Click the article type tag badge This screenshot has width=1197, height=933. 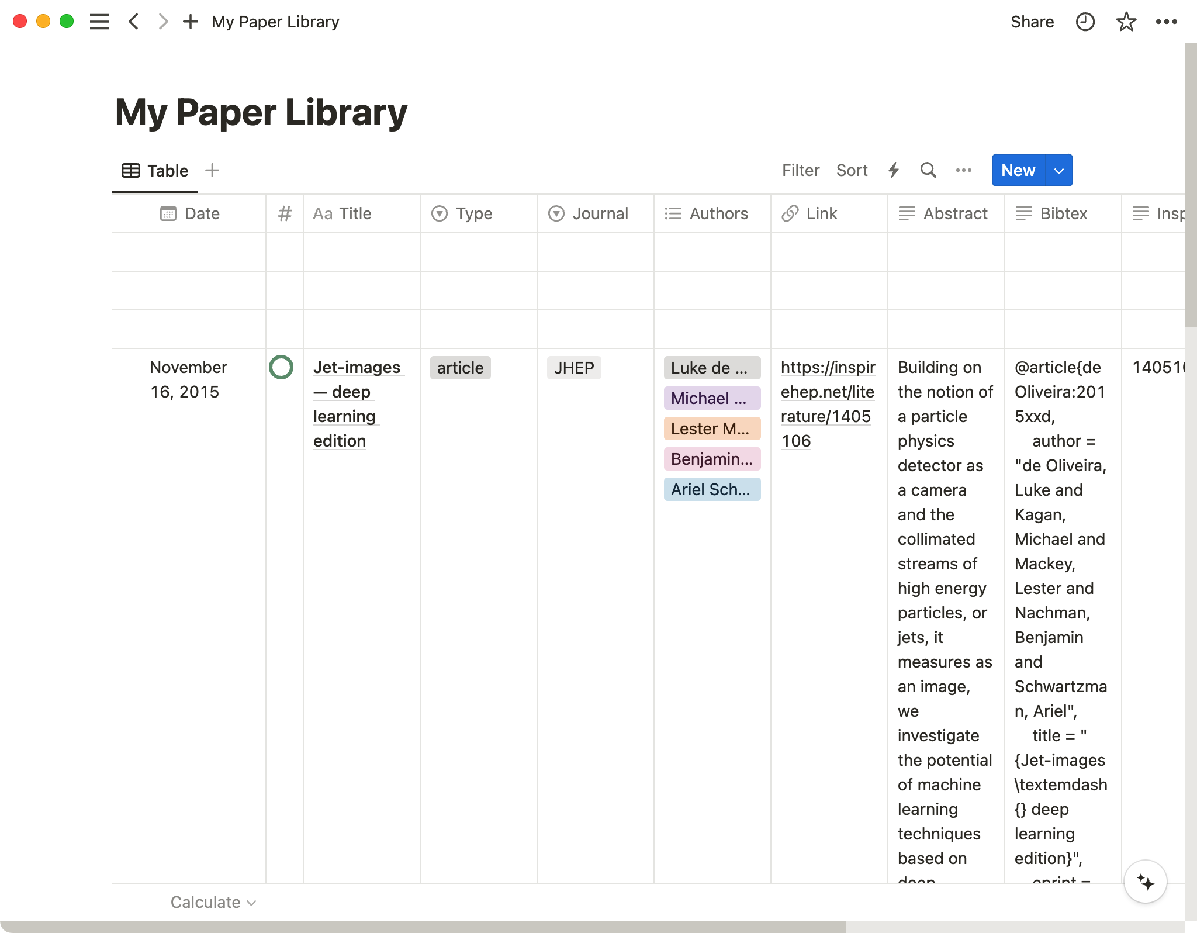point(459,367)
